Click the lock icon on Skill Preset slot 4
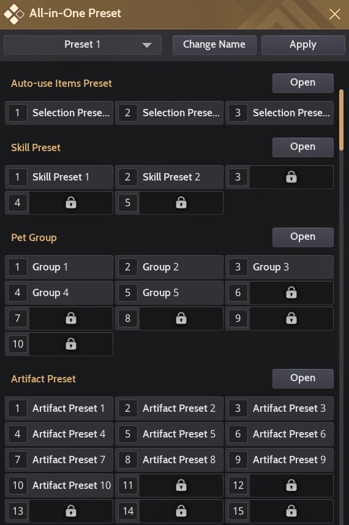349x525 pixels. (70, 203)
